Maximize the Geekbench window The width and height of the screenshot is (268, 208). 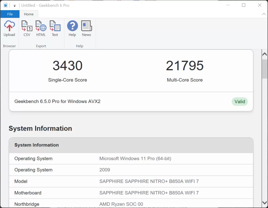244,5
